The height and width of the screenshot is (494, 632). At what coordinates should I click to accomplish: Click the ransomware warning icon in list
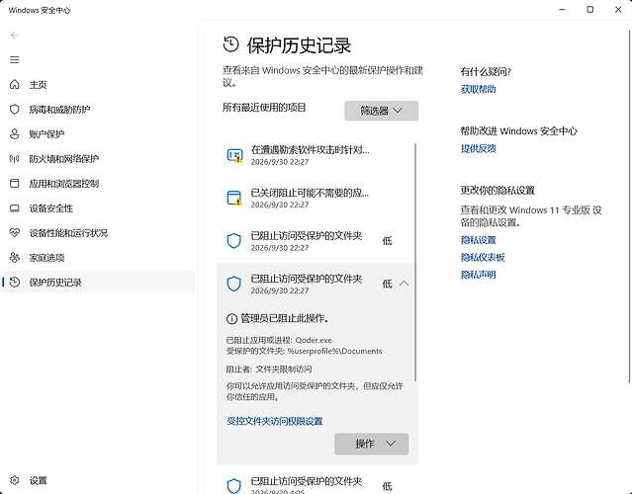click(x=234, y=155)
